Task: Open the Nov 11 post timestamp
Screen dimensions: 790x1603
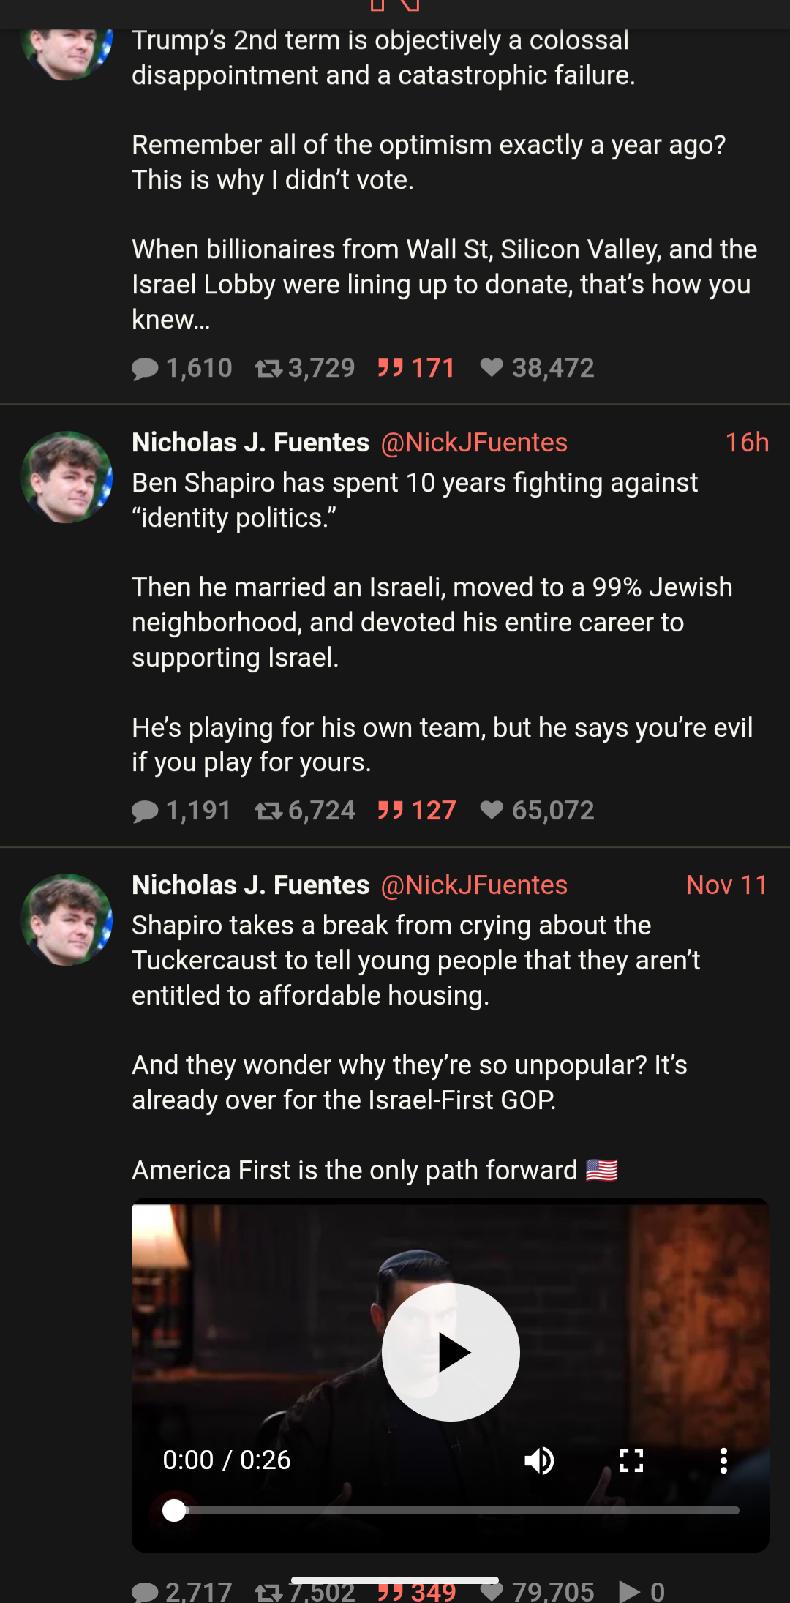Action: [x=726, y=885]
